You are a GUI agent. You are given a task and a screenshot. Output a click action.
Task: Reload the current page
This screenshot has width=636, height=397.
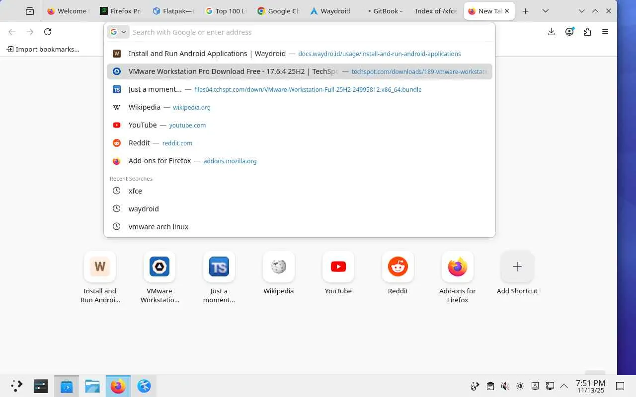point(48,32)
